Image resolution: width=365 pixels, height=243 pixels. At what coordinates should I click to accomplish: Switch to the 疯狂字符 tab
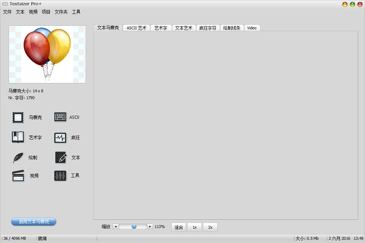[208, 28]
